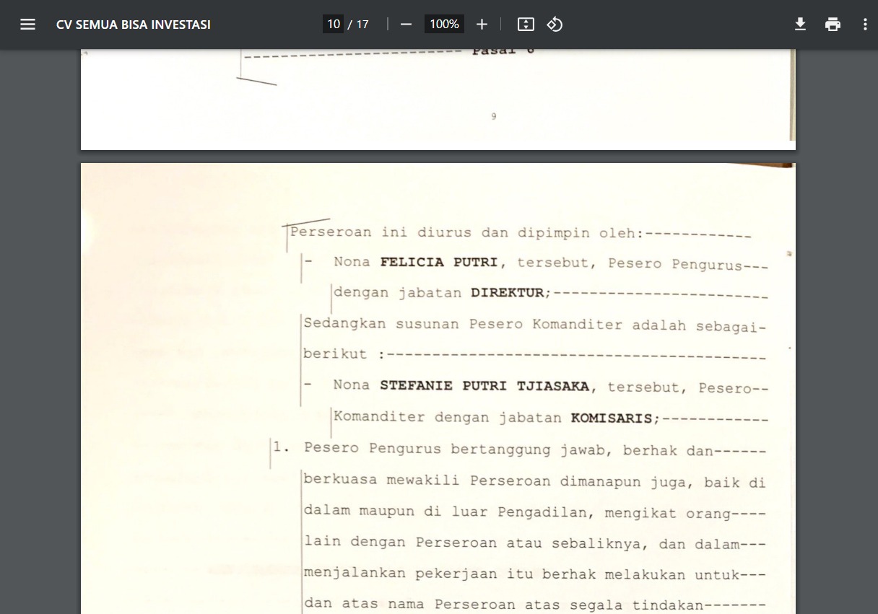Toggle fit to page view

tap(526, 25)
